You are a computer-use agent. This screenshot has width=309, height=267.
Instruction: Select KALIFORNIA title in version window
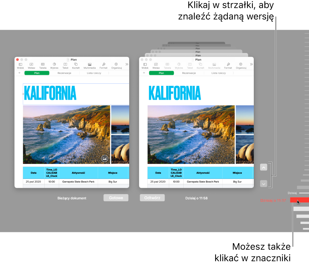pyautogui.click(x=174, y=93)
